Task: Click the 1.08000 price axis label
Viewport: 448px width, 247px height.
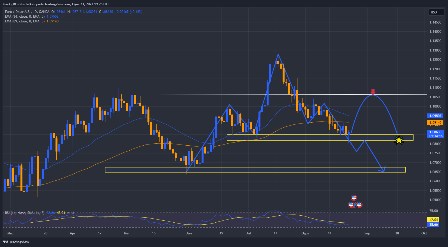Action: (435, 144)
